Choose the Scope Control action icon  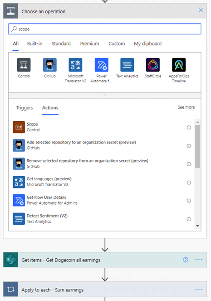click(x=19, y=127)
